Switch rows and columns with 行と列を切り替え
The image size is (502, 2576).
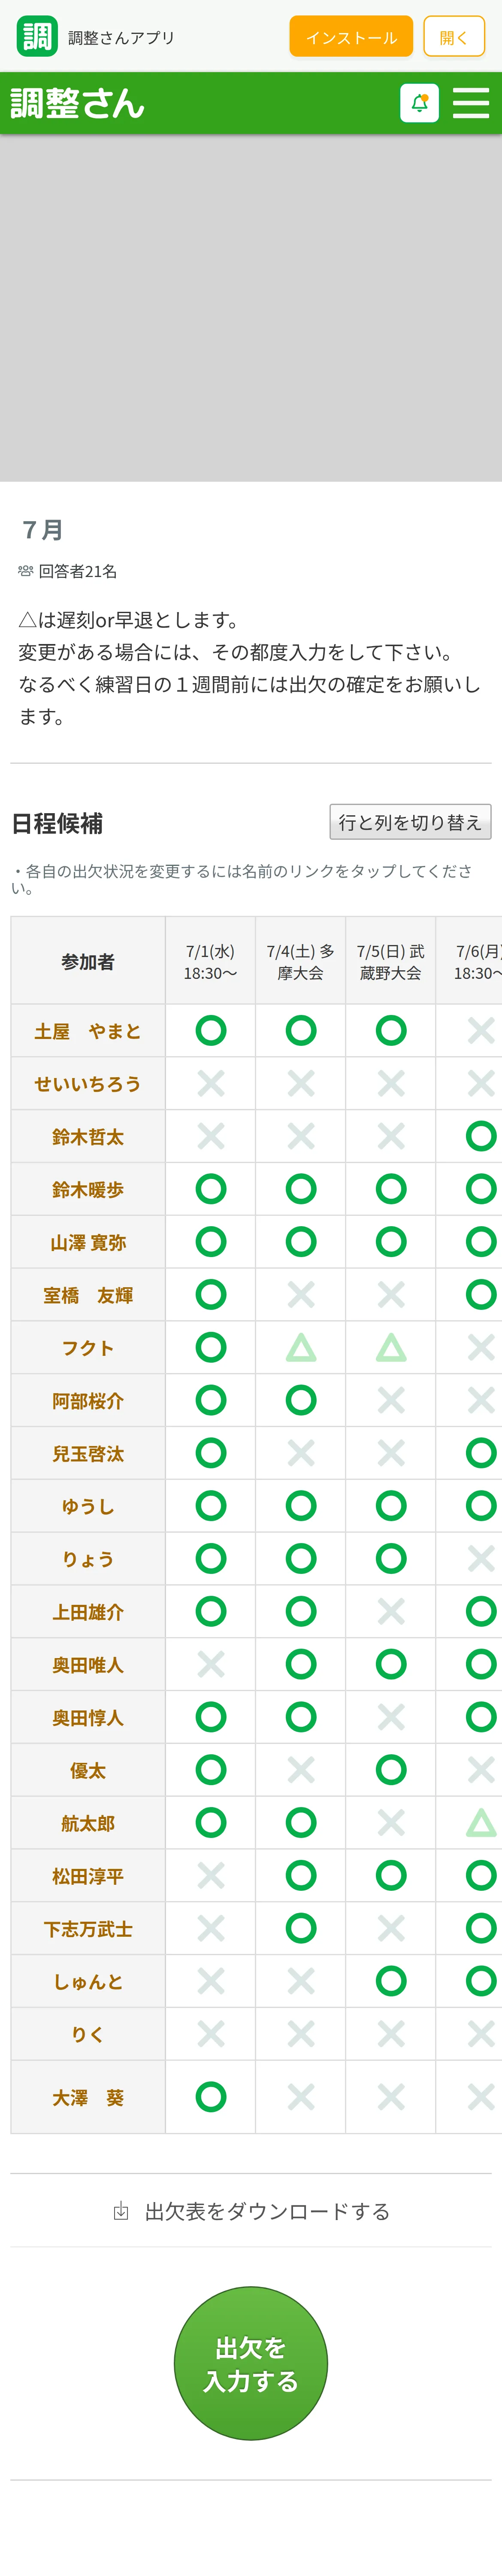(x=410, y=822)
